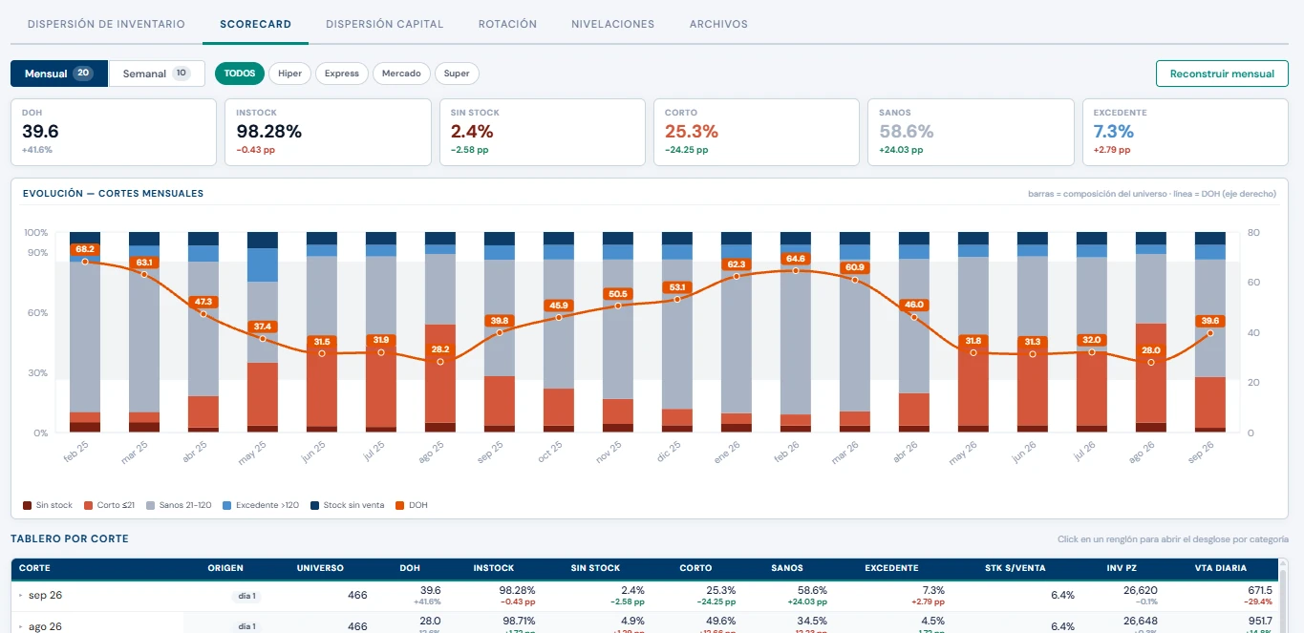Open the CORTO 25.3% summary card

coord(757,132)
